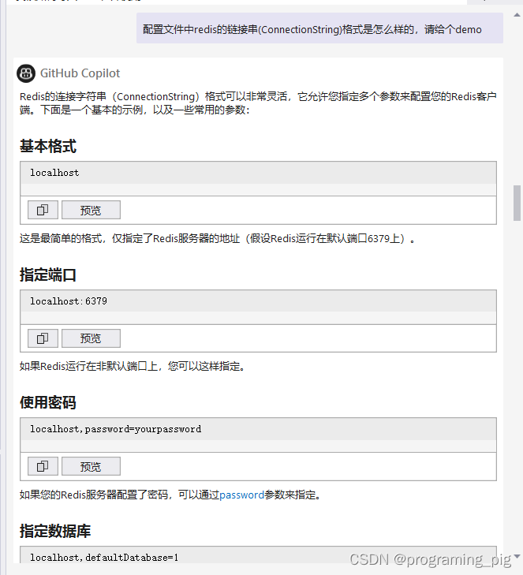This screenshot has width=523, height=575.
Task: Click the sentence mentioning default port 6379
Action: tap(219, 239)
